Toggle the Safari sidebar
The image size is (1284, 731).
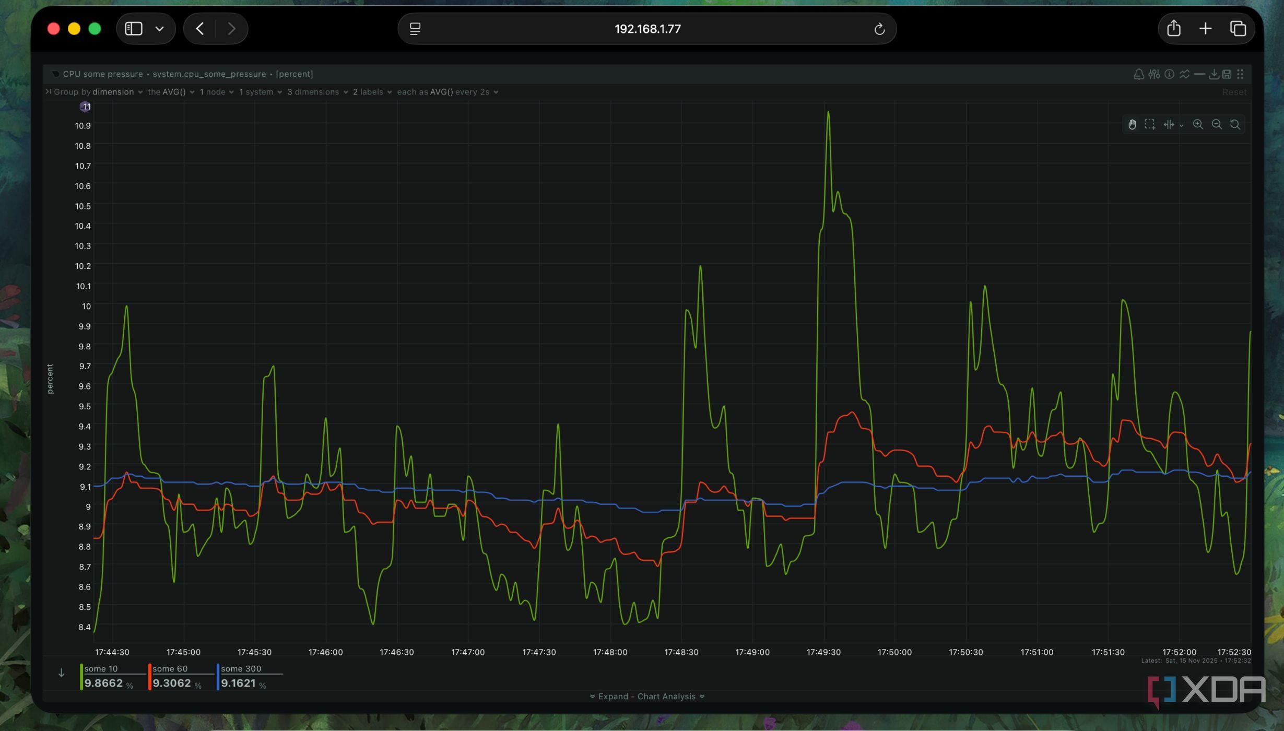[x=134, y=28]
